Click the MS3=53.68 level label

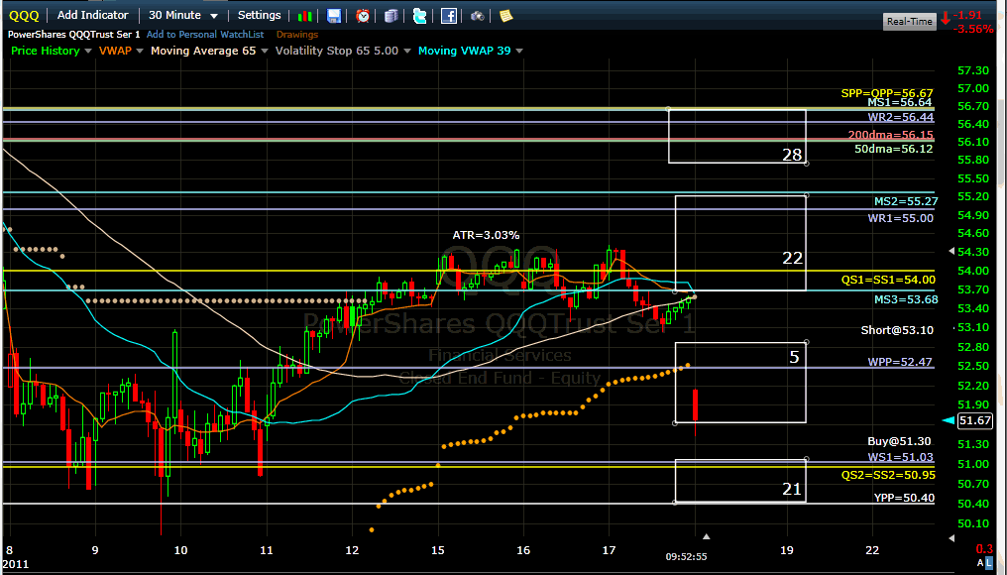pyautogui.click(x=906, y=300)
